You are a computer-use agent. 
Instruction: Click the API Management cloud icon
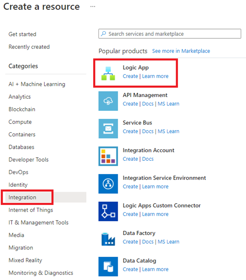pos(108,101)
